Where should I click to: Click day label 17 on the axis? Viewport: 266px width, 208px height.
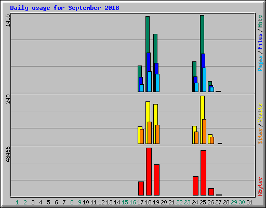point(140,202)
